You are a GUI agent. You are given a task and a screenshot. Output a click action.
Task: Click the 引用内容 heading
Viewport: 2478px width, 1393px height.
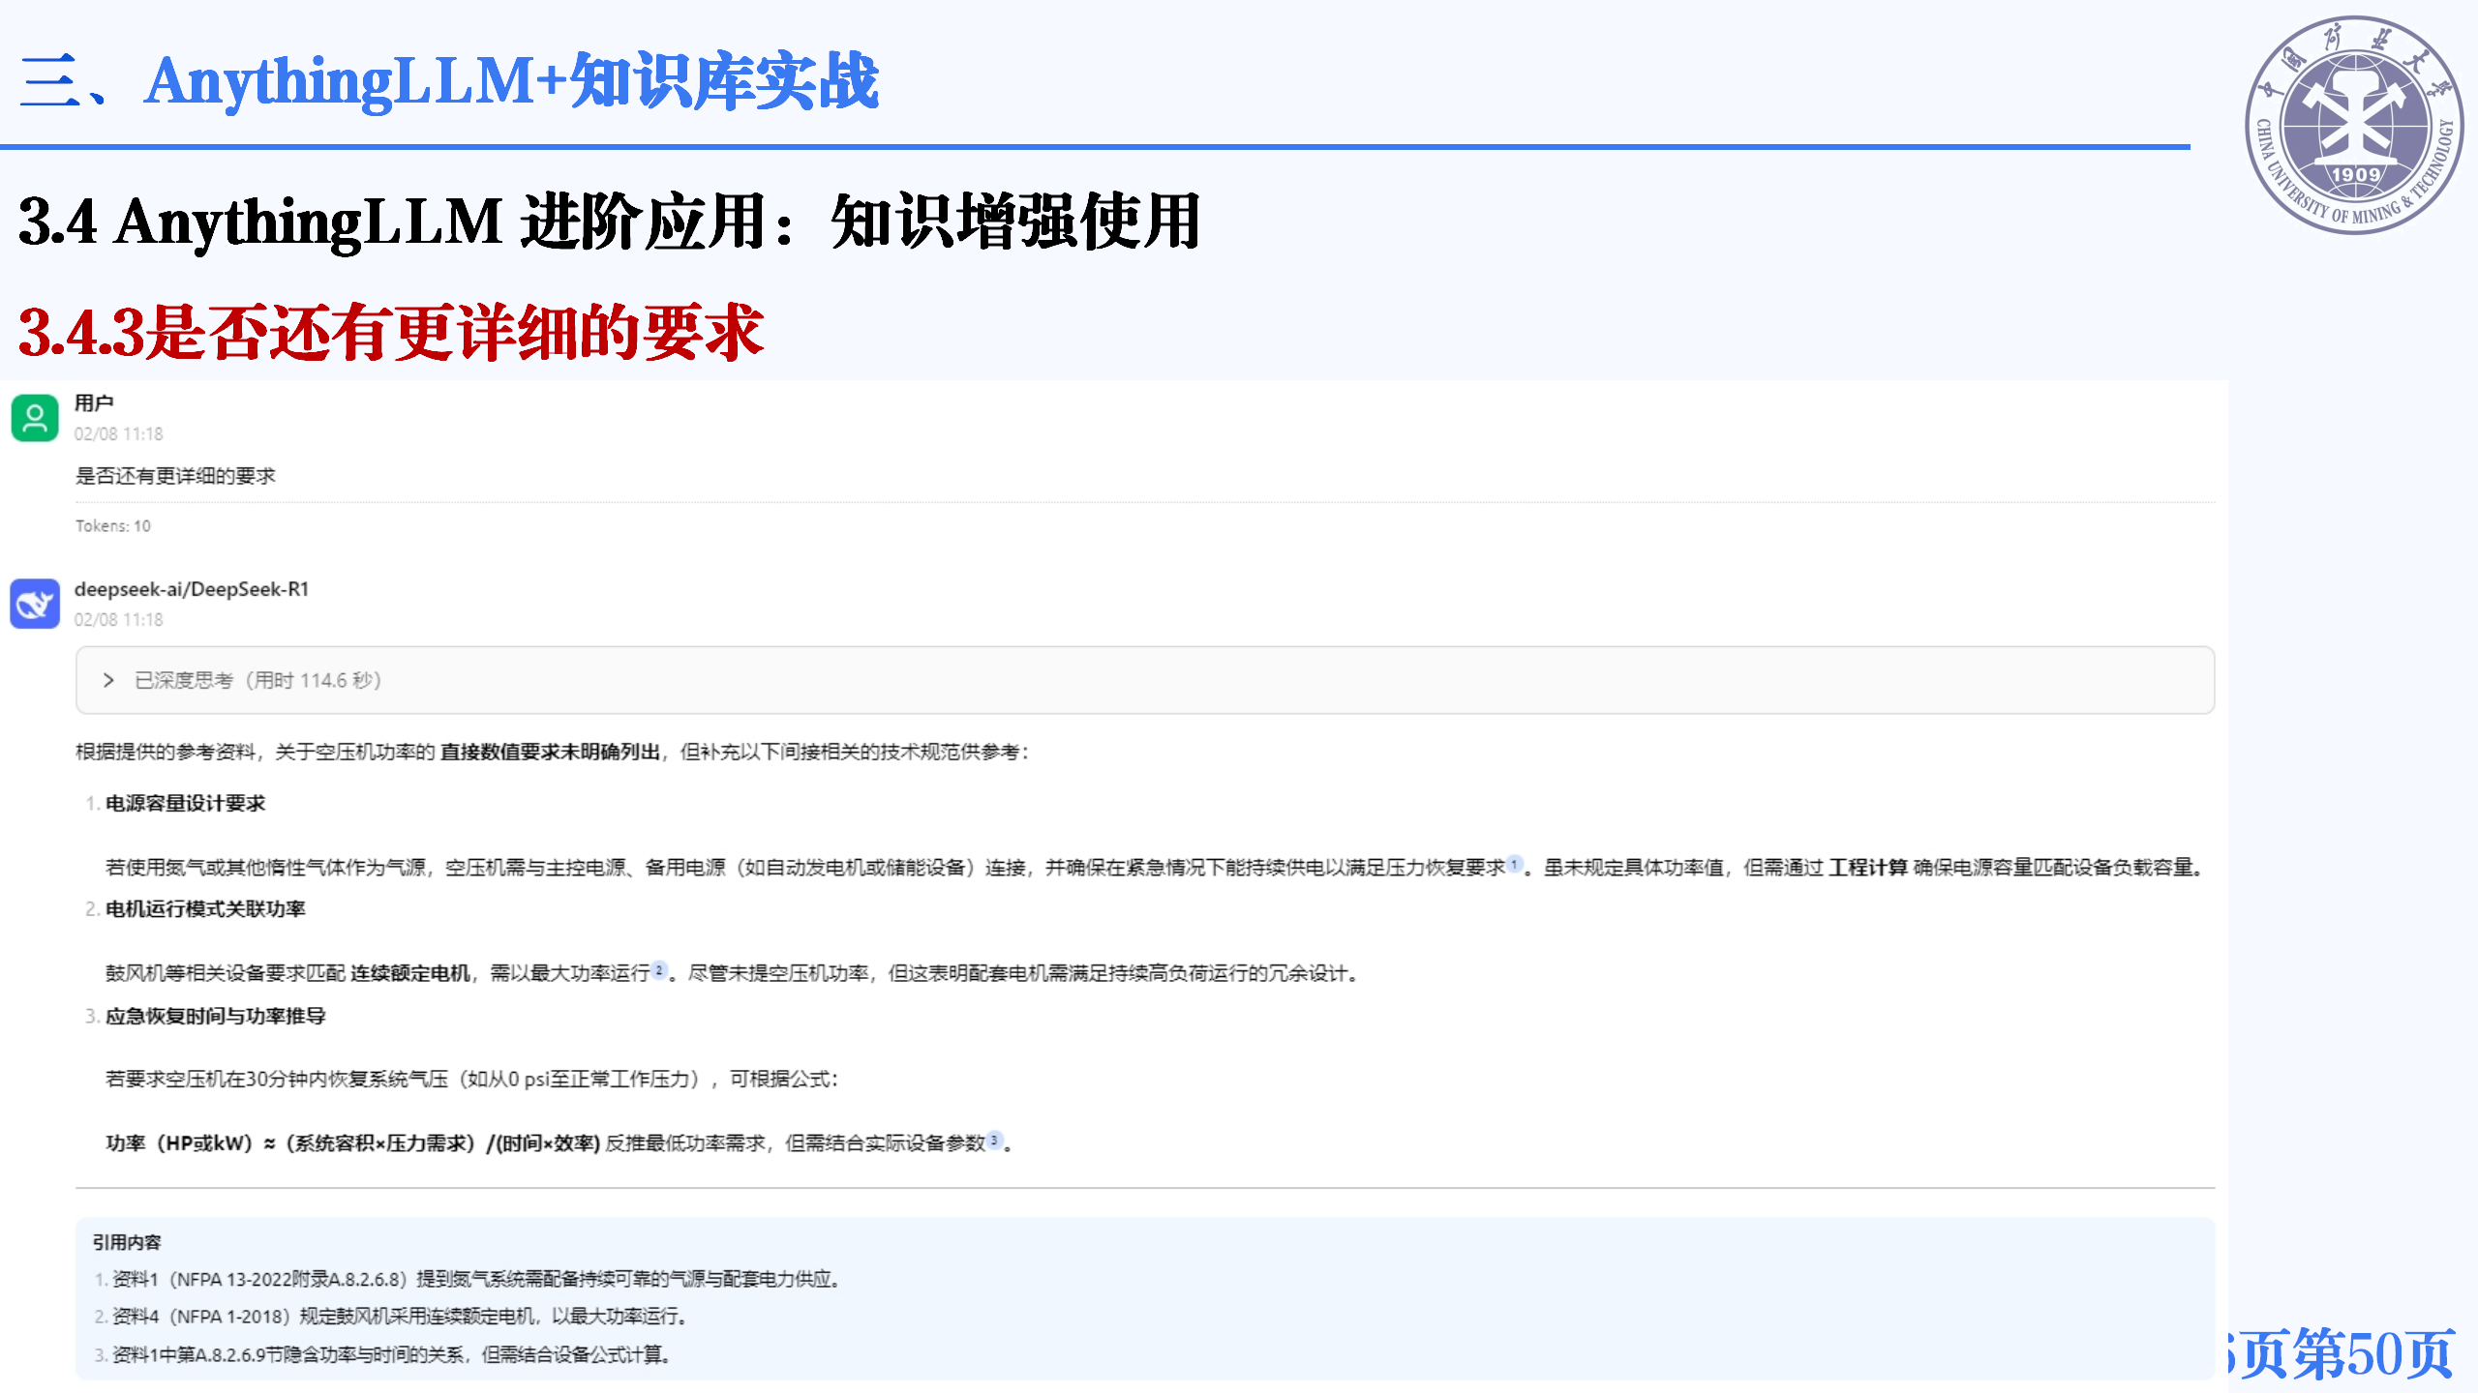[x=127, y=1242]
